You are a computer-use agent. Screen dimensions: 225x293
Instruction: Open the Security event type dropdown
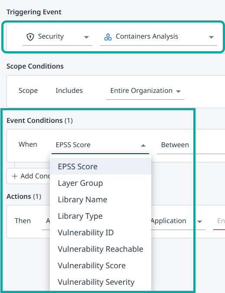click(57, 36)
